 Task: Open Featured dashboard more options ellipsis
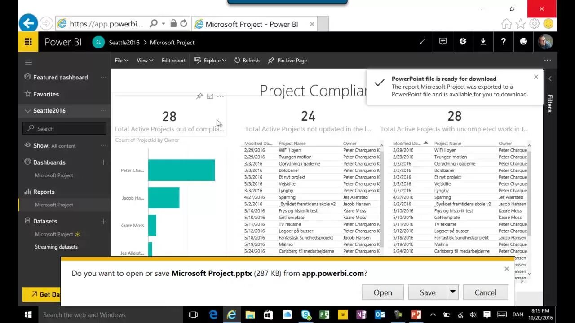pos(103,77)
